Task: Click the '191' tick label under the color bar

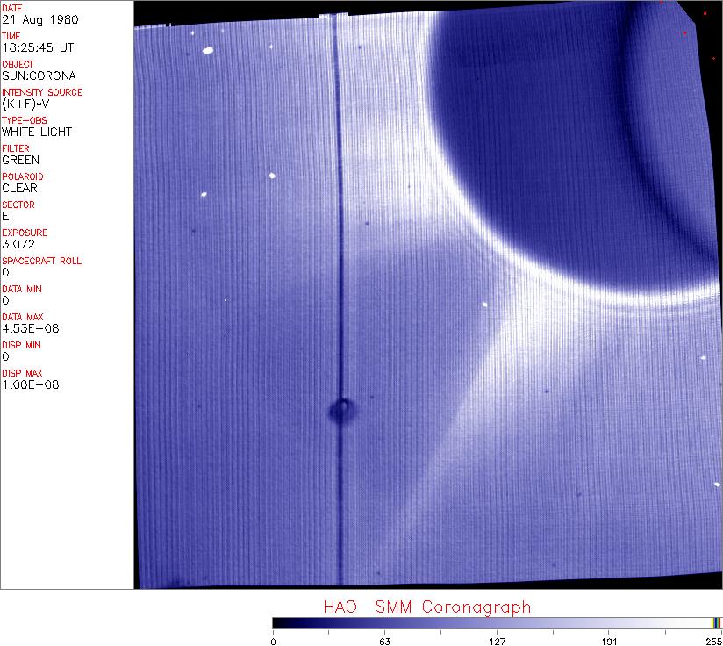Action: point(608,640)
